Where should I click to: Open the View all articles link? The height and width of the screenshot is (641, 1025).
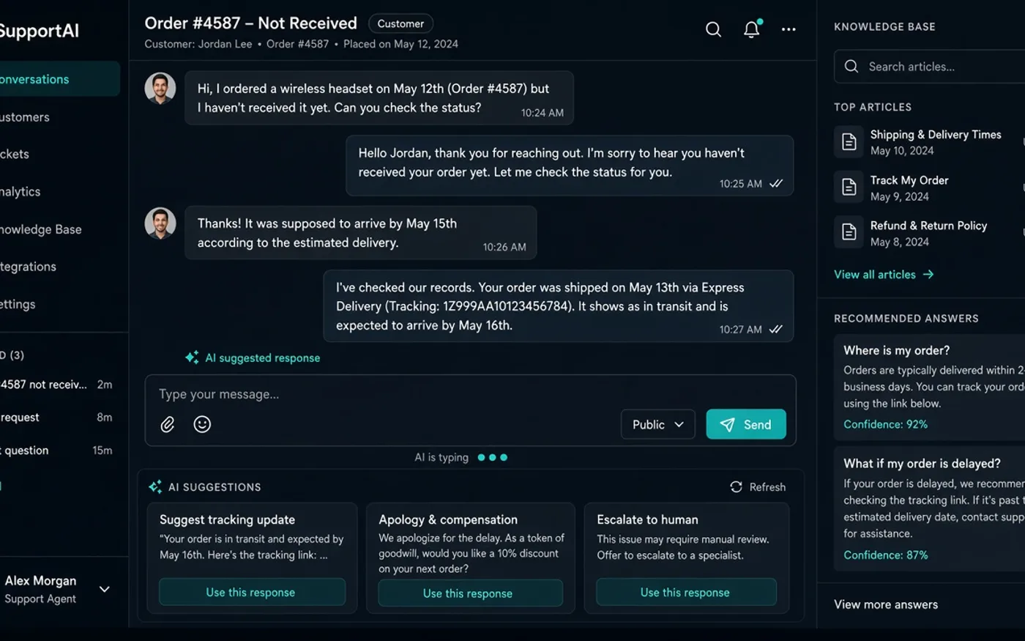884,275
